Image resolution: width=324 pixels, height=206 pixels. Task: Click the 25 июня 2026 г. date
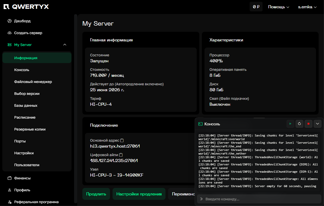point(107,90)
